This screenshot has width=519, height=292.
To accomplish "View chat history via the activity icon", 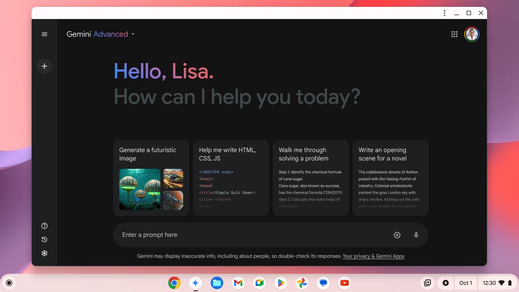I will [44, 240].
